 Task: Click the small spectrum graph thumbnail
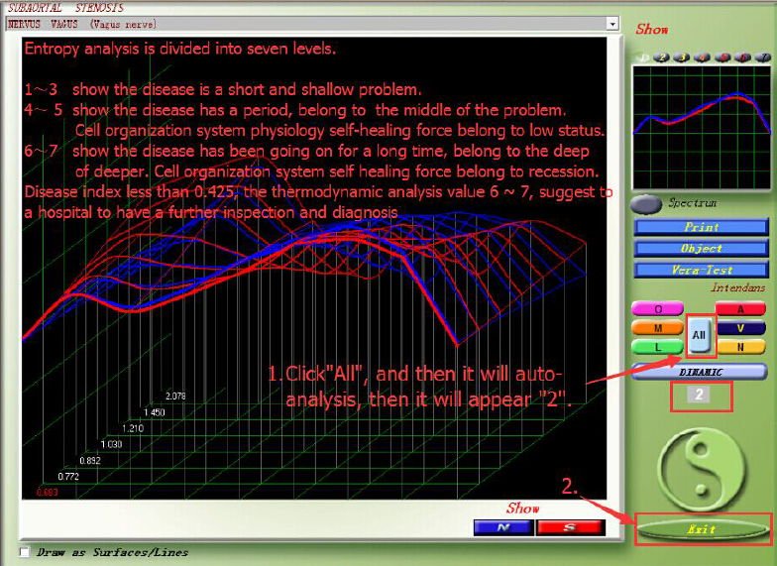tap(702, 127)
